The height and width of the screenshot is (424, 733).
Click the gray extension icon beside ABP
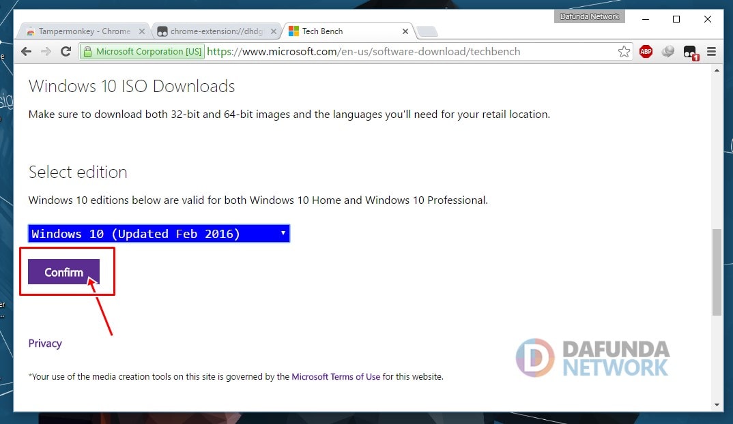point(667,52)
